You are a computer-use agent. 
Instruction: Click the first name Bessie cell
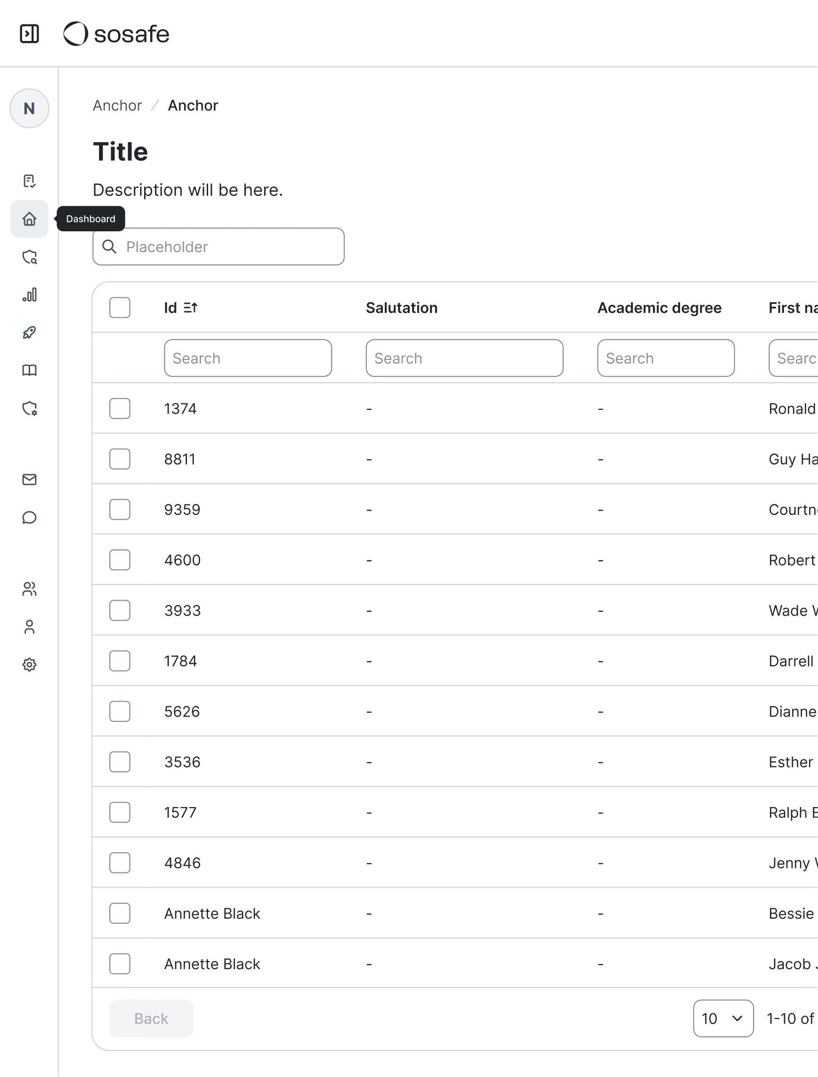pos(791,914)
